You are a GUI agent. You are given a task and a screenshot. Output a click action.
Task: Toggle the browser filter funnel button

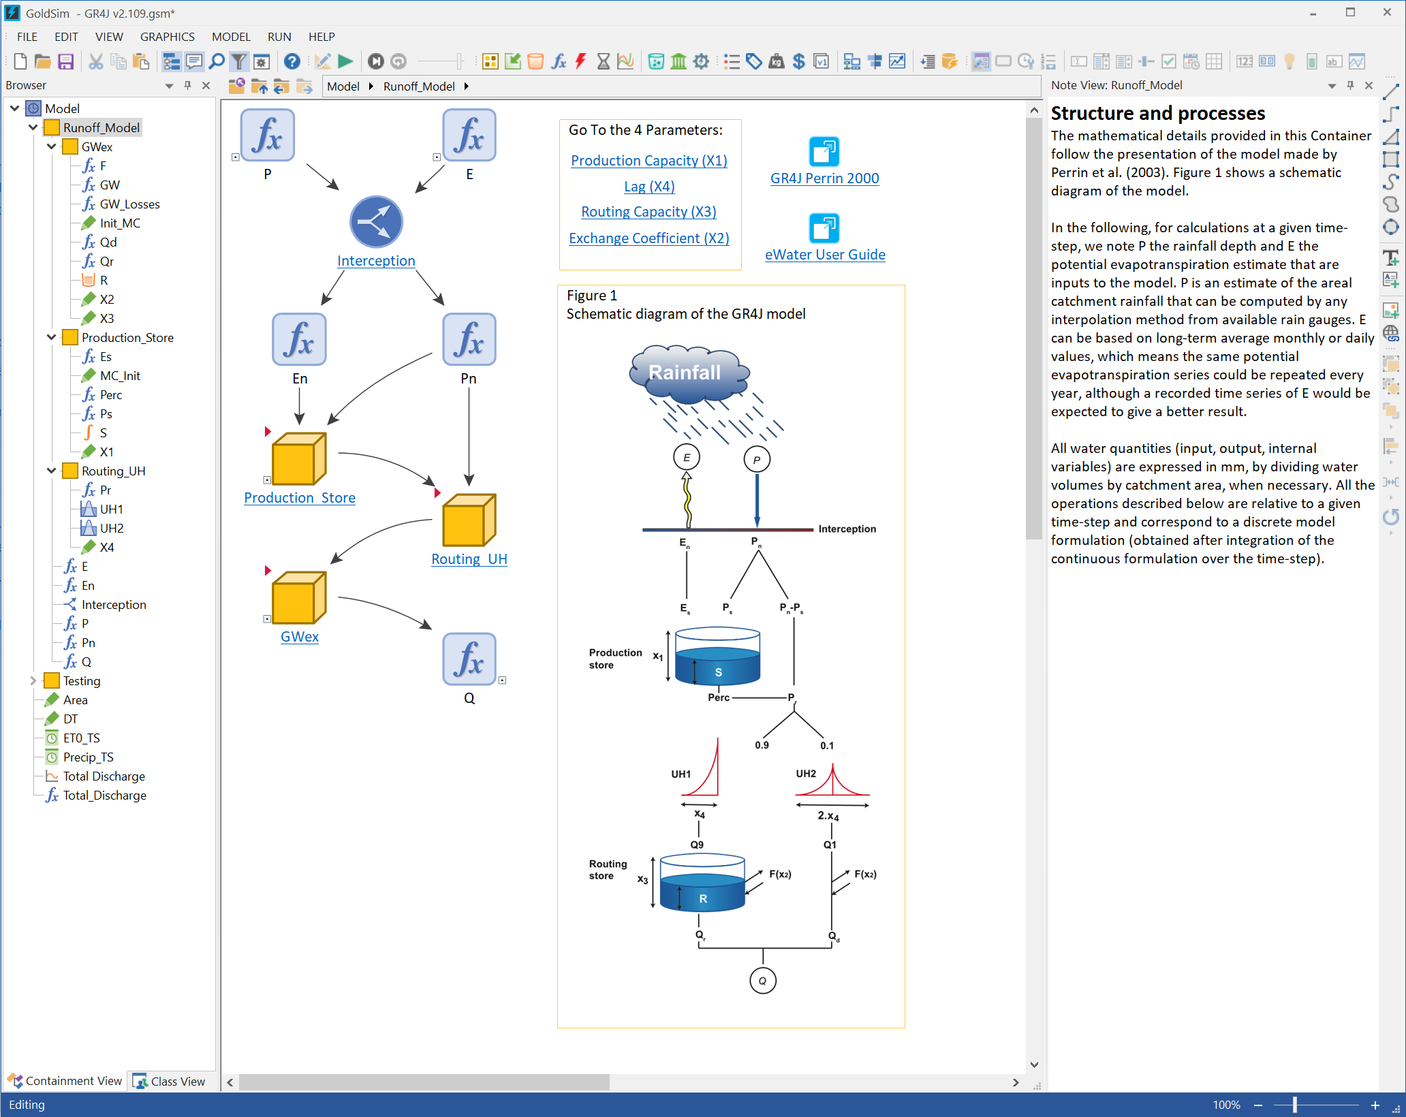pyautogui.click(x=239, y=61)
